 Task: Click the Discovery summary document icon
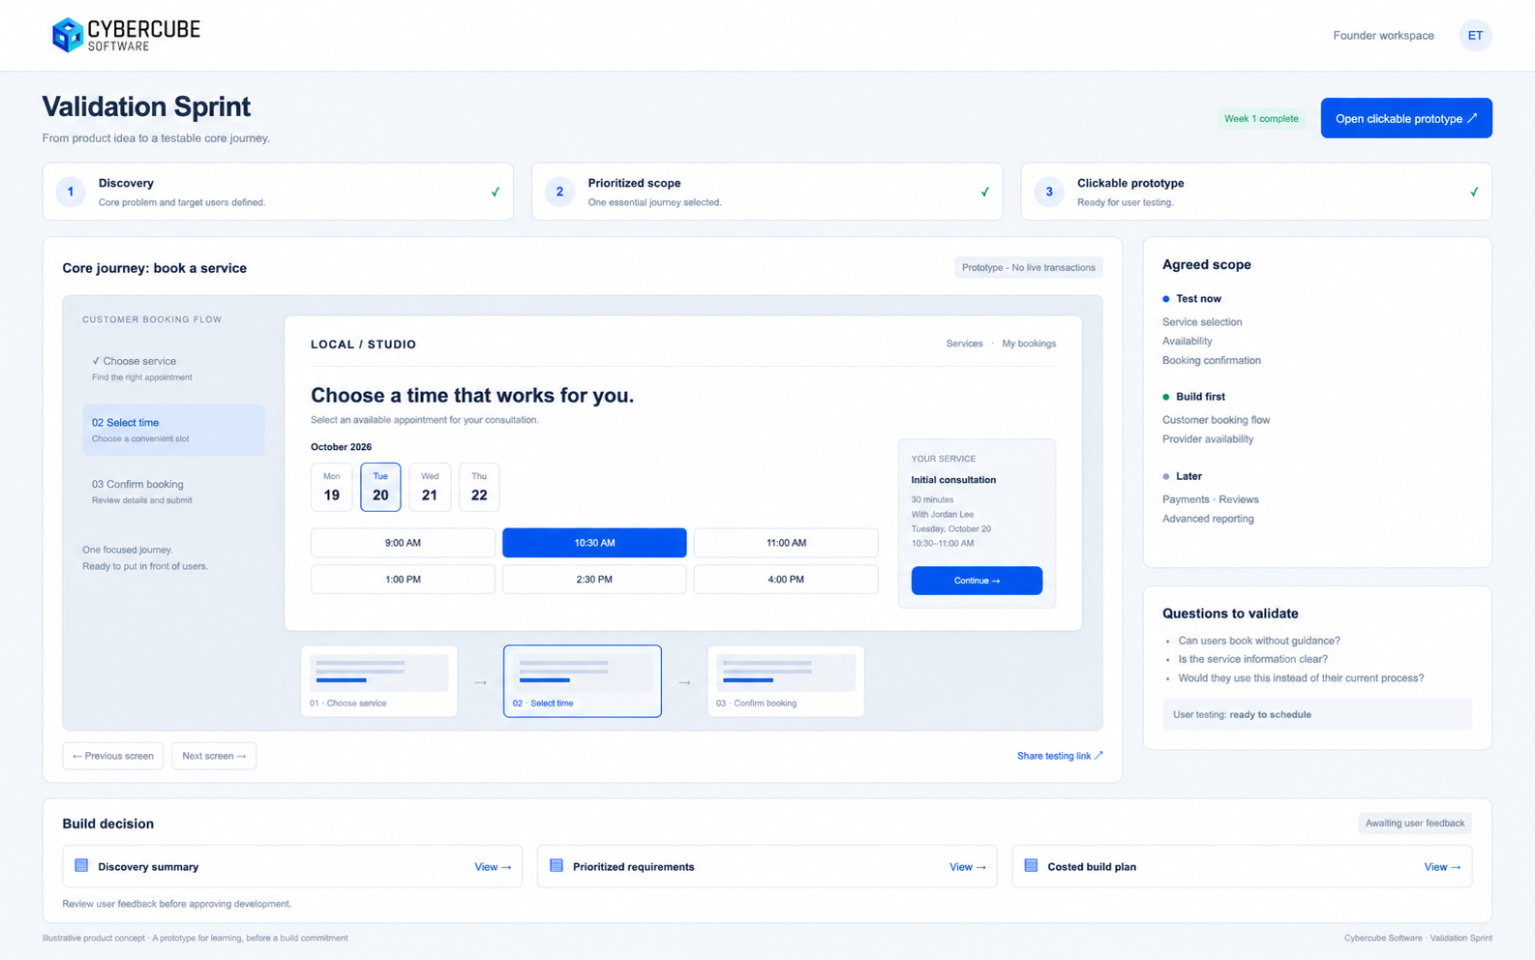point(81,866)
